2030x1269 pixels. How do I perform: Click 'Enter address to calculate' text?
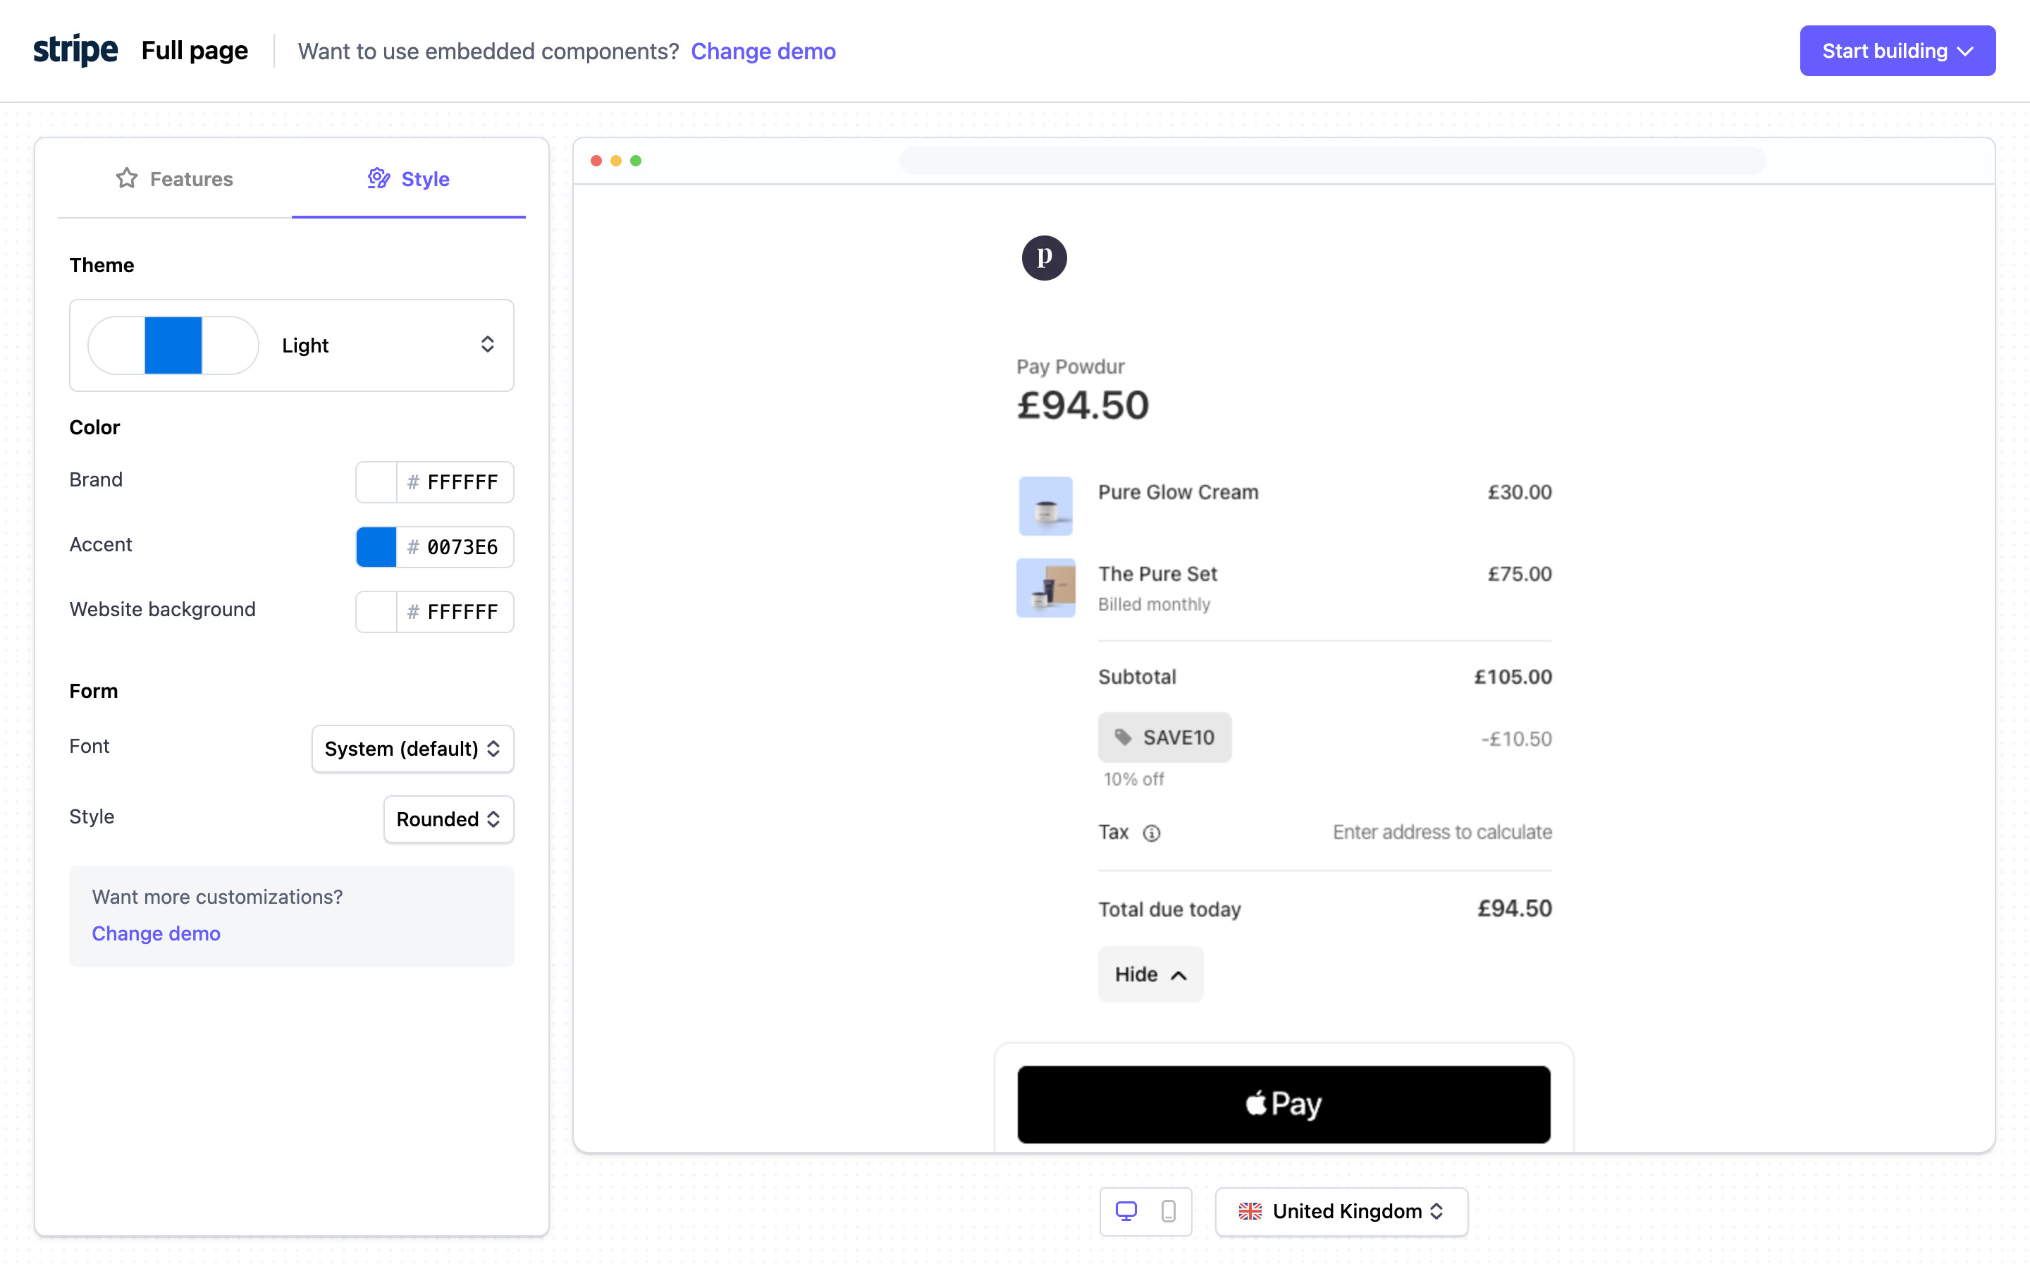tap(1442, 832)
